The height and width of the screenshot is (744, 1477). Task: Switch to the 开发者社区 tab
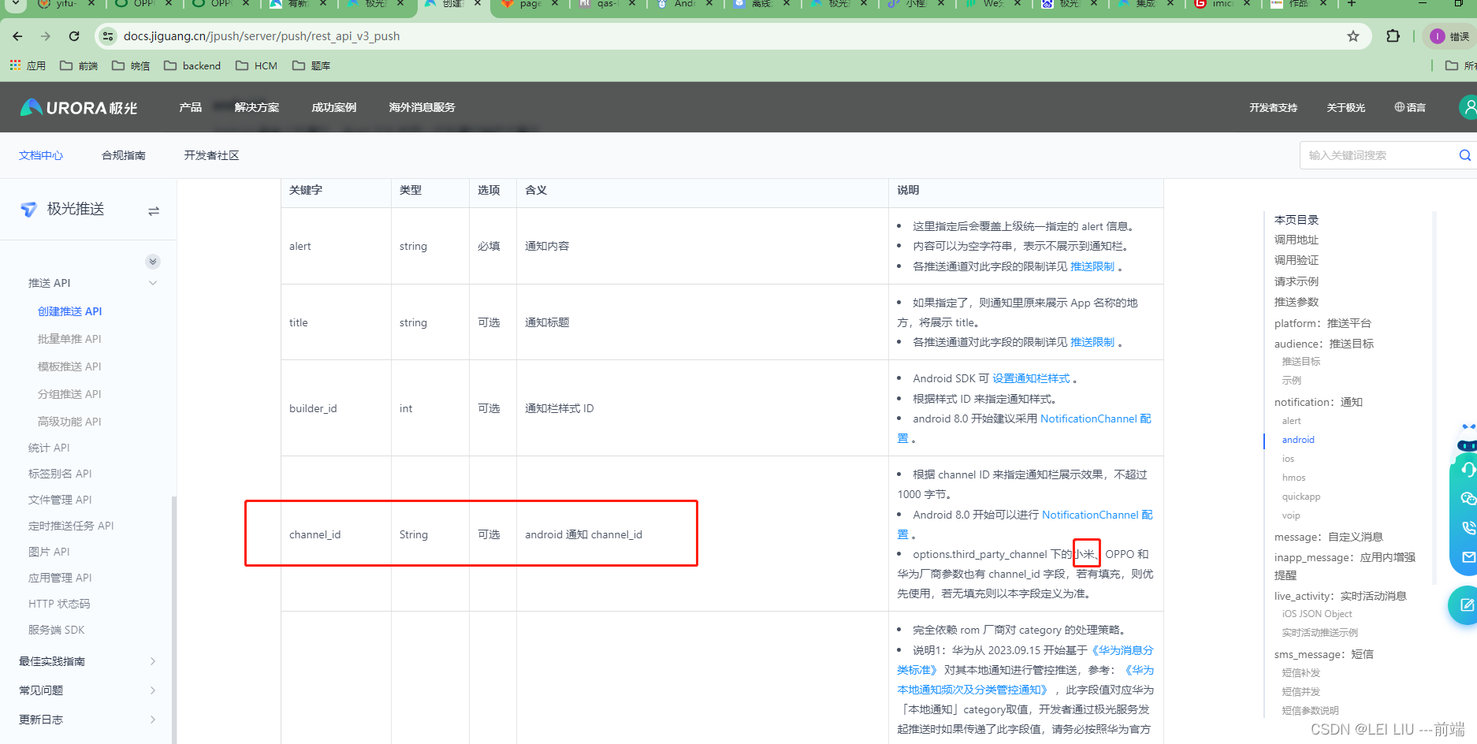coord(211,155)
